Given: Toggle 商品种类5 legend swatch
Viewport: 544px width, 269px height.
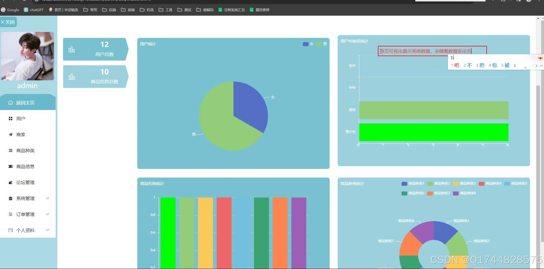Looking at the screenshot, I should coord(507,184).
